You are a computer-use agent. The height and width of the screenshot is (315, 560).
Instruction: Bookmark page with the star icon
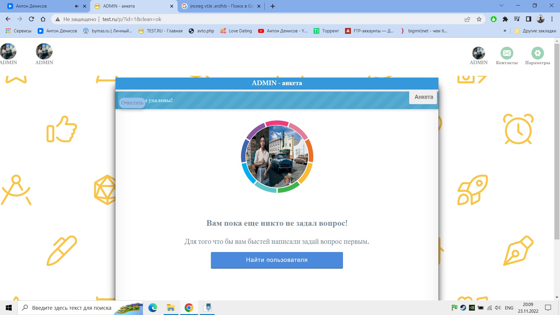(479, 19)
